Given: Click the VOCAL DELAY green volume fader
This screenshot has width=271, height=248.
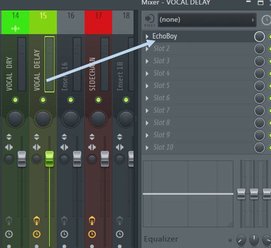Looking at the screenshot, I should pos(49,159).
